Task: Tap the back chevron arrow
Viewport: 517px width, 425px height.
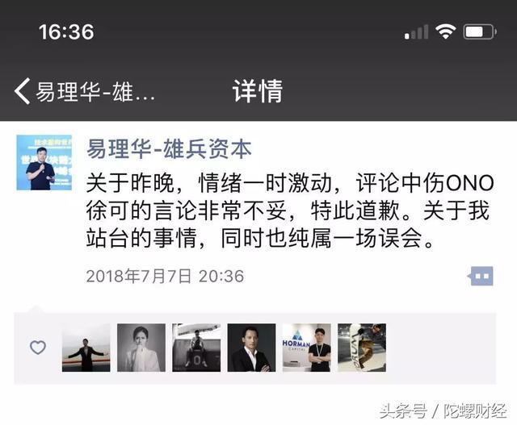Action: pos(23,91)
